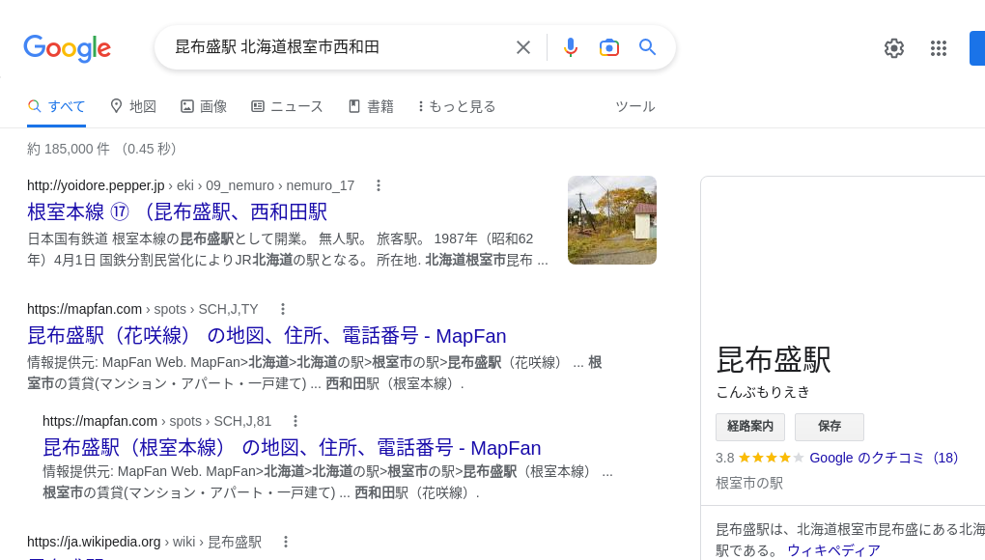Search by image using the Google Lens icon
Viewport: 985px width, 560px height.
tap(609, 47)
